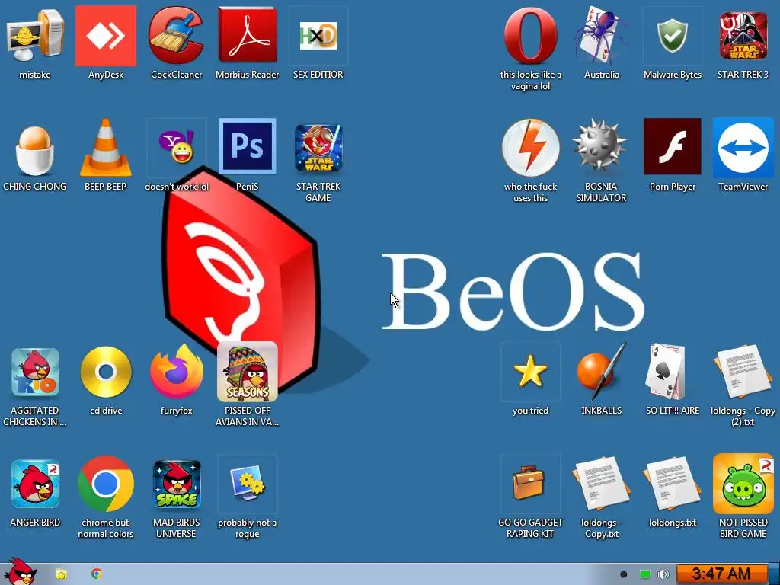
Task: Select the green pig Bad Piggies icon
Action: [743, 484]
